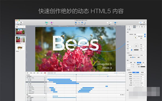Screen dimensions: 162x101
Task: Click the shadow color swatch
Action: pyautogui.click(x=143, y=67)
